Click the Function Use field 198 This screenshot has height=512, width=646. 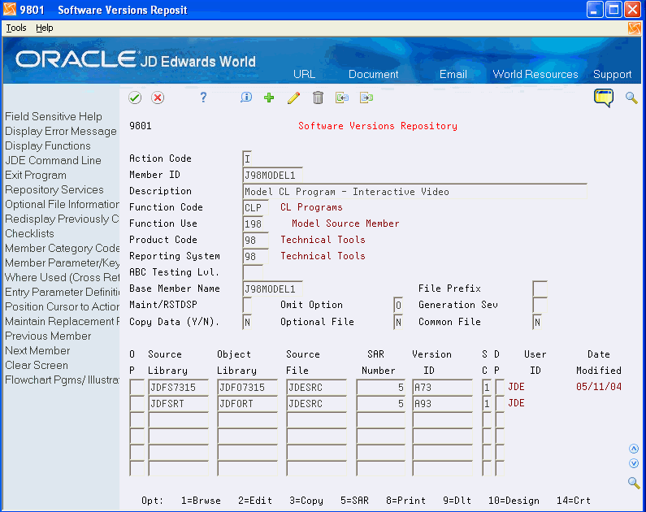pos(254,224)
